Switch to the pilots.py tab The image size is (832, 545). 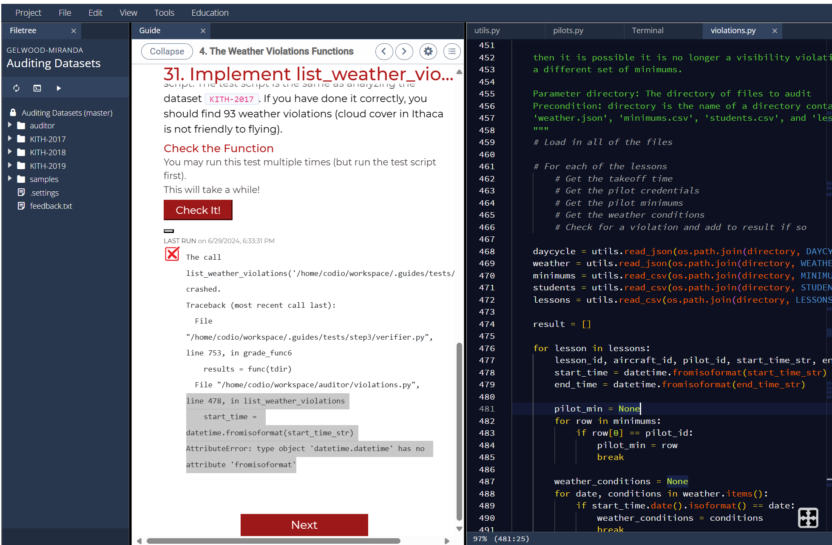[x=568, y=30]
